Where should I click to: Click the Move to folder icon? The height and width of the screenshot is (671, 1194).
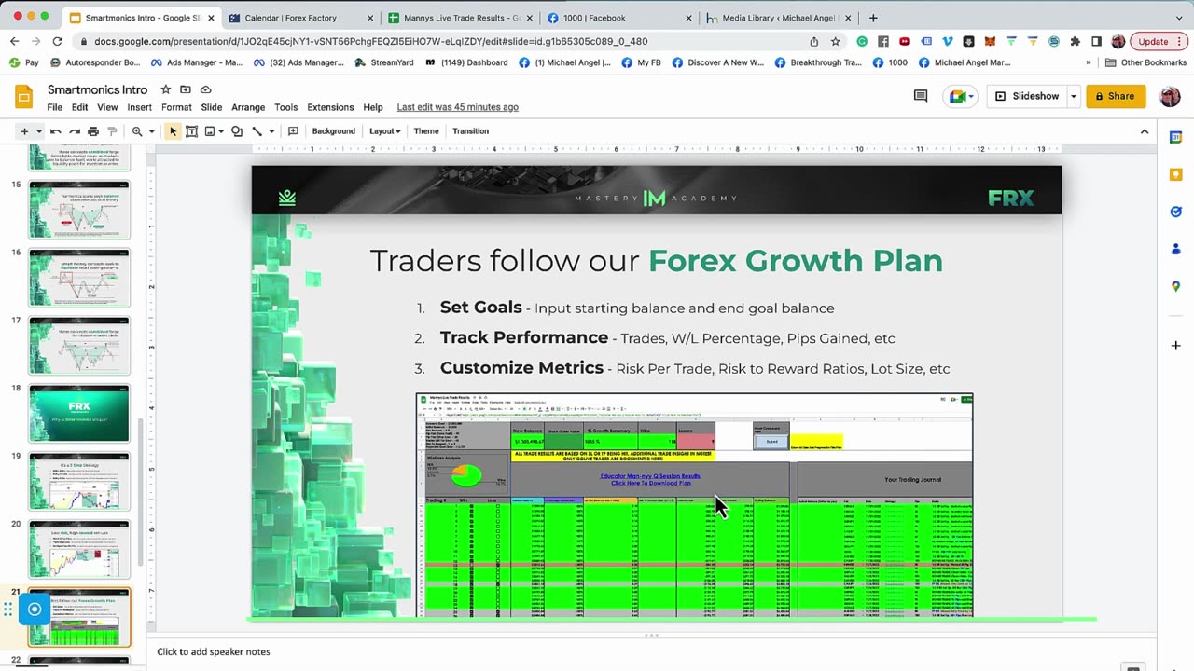coord(185,89)
